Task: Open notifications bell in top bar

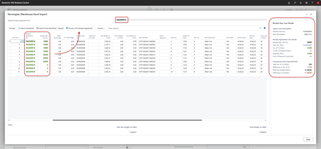Action: (301, 3)
